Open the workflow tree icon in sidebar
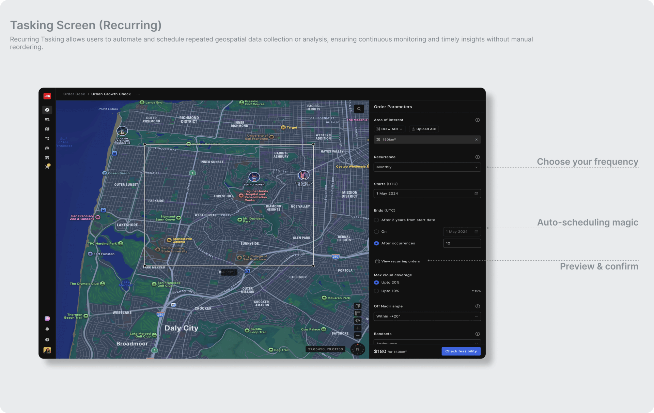654x413 pixels. coord(47,138)
